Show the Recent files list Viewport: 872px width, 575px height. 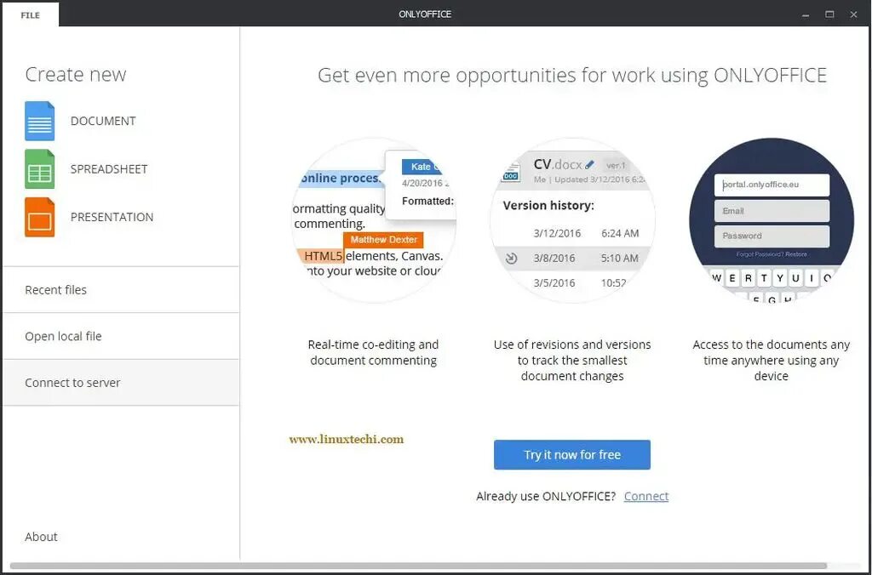[x=121, y=290]
